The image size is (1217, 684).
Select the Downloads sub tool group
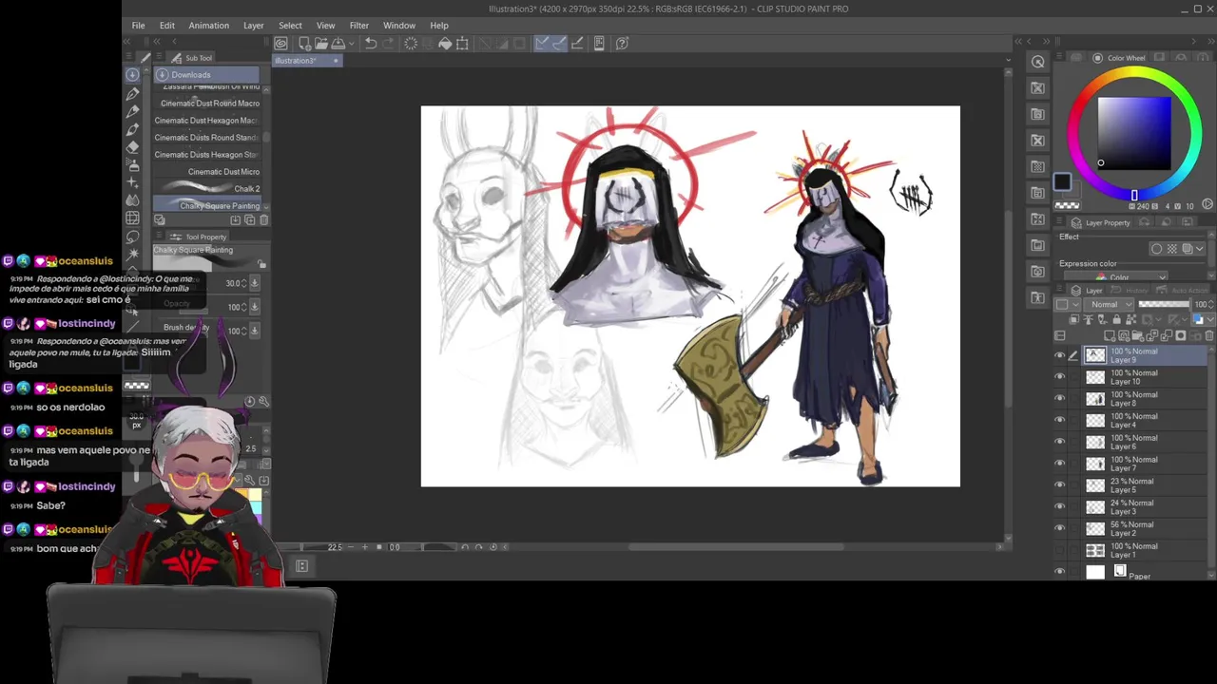(x=207, y=74)
